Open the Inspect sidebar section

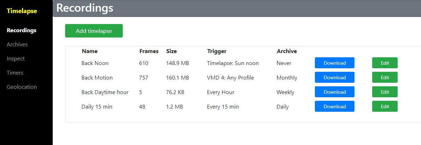(x=16, y=59)
